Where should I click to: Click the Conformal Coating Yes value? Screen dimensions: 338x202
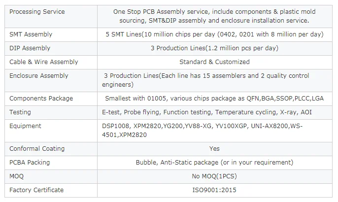214,149
